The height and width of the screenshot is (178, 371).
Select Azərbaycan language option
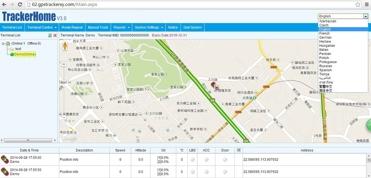(343, 21)
